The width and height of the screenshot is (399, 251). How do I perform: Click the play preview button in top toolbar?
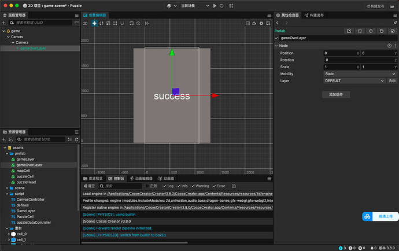pos(215,5)
